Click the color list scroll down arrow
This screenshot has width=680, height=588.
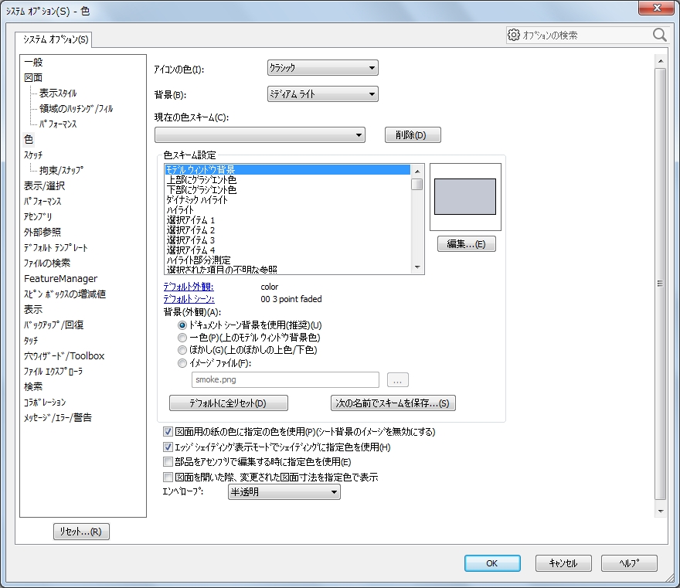[x=417, y=267]
